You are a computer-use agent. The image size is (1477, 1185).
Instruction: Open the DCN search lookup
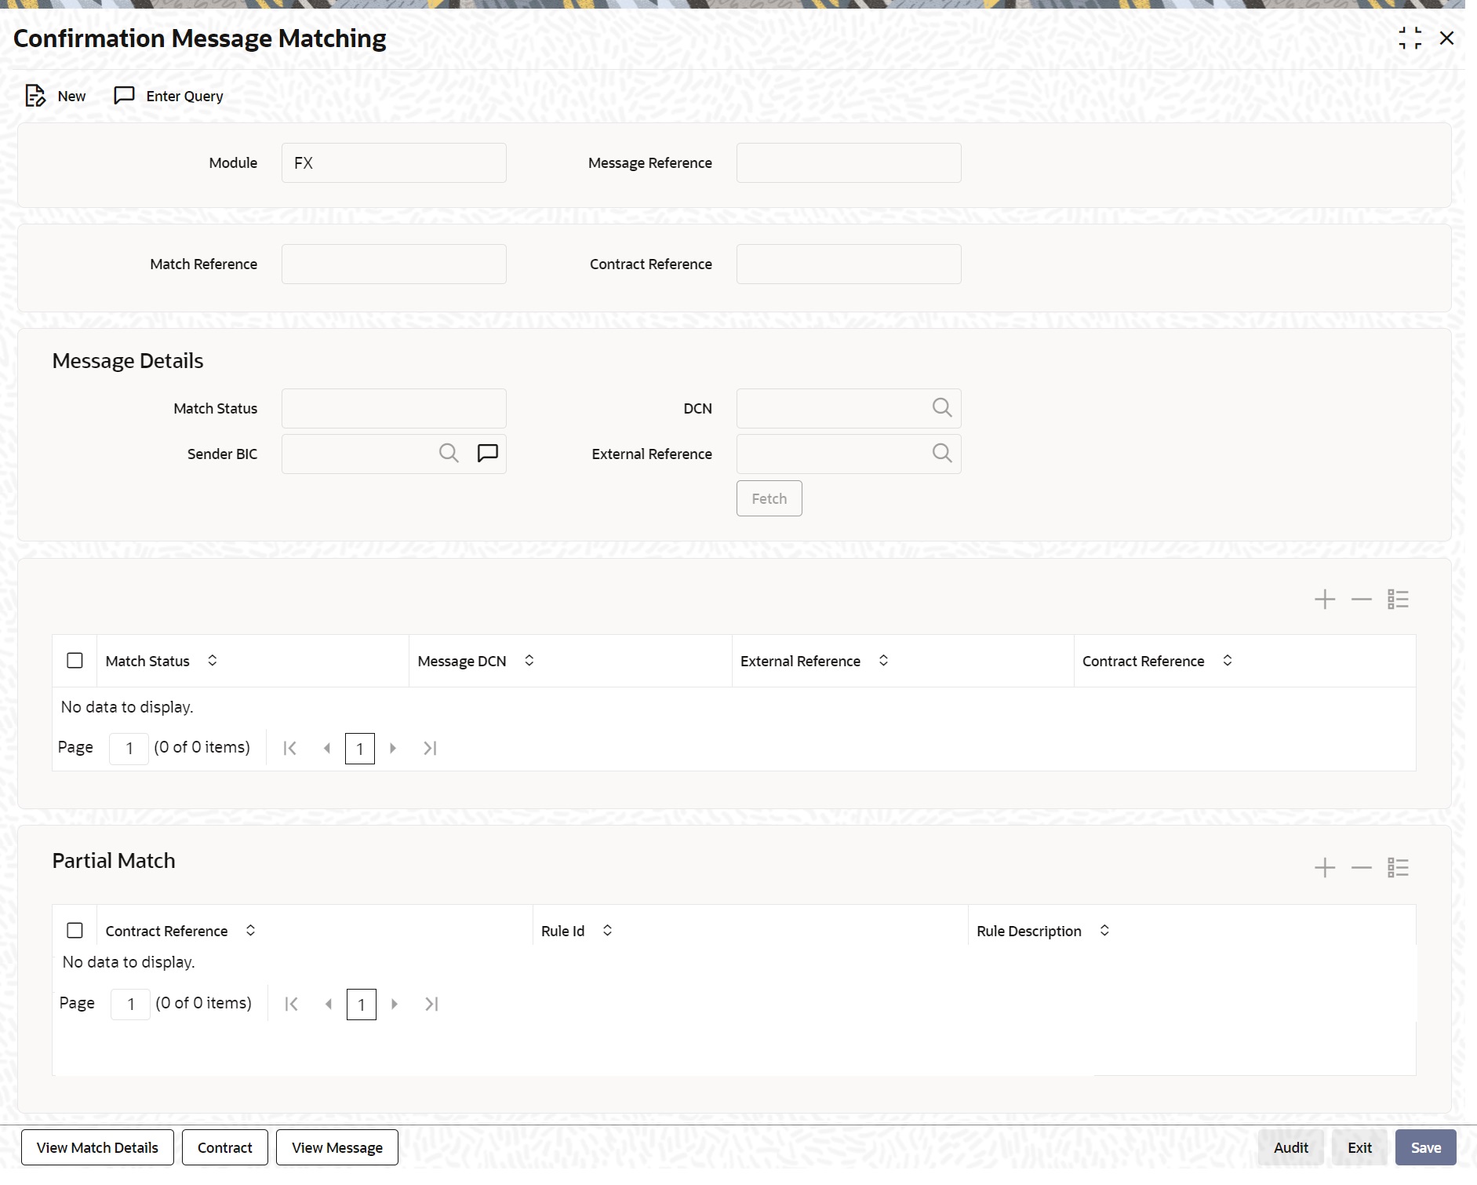pyautogui.click(x=942, y=408)
